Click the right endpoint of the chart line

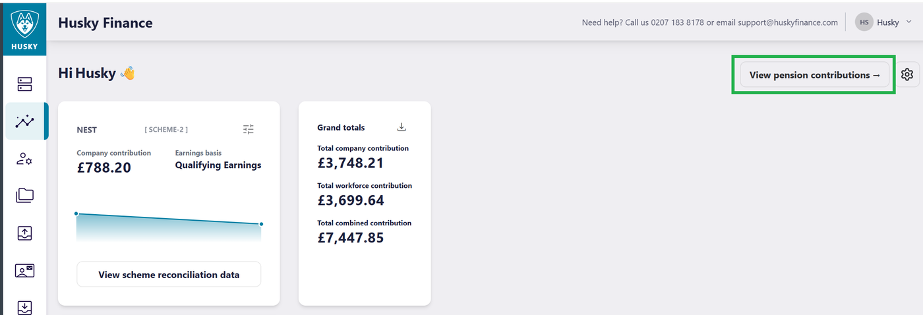pyautogui.click(x=261, y=224)
